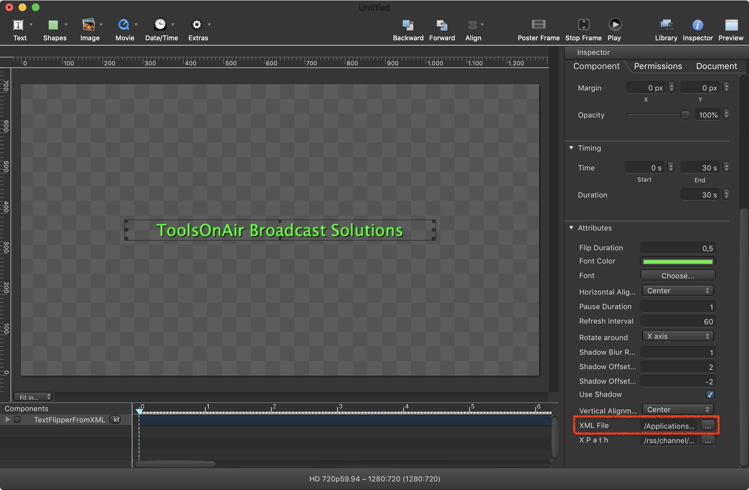Click the Margin Y stepper
This screenshot has width=749, height=490.
coord(726,87)
